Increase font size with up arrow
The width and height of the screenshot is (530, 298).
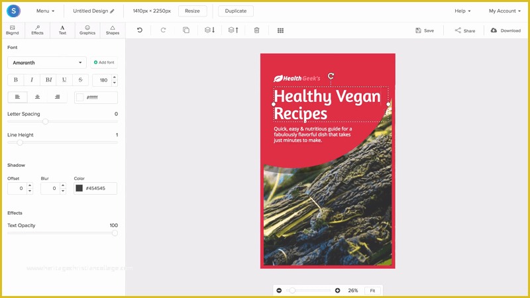[115, 77]
